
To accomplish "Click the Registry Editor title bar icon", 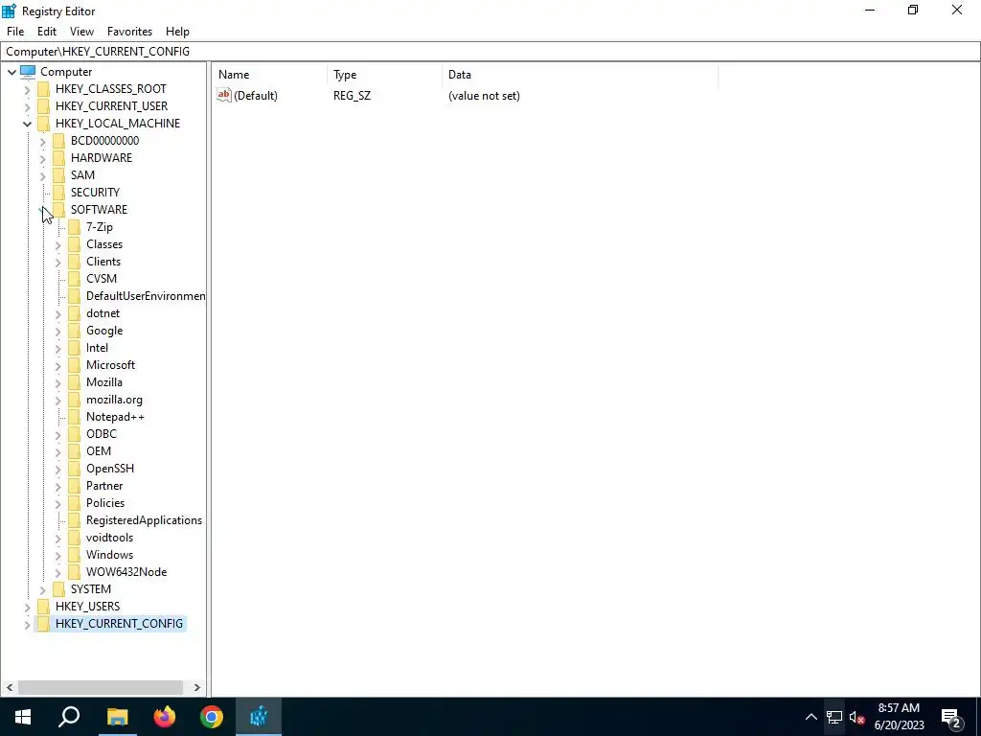I will point(10,11).
